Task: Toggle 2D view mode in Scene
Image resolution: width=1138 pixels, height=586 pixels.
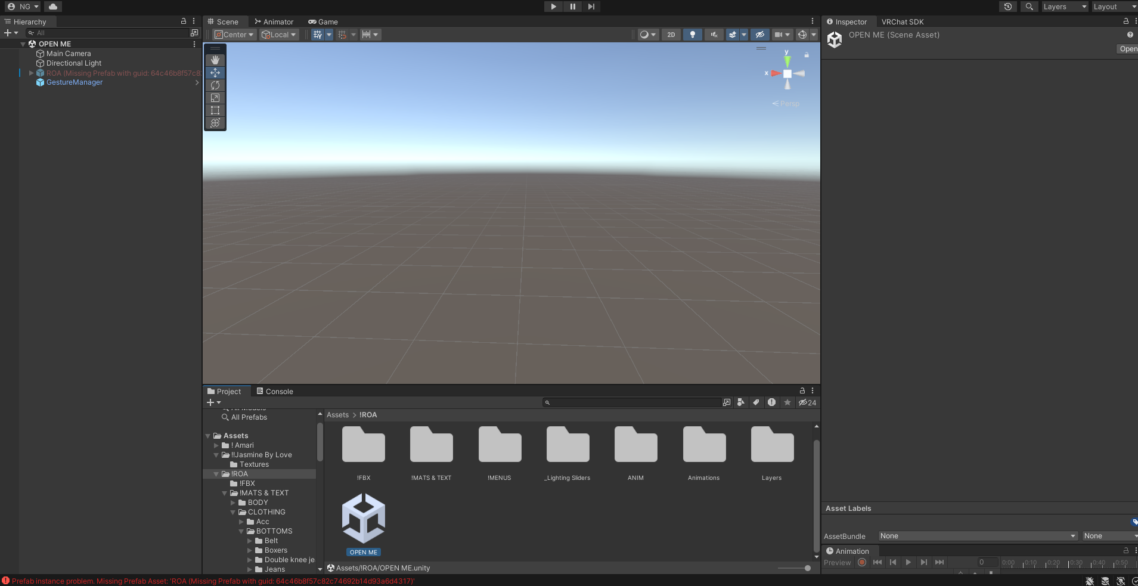Action: pos(671,35)
